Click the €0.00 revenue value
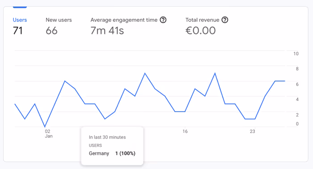Image resolution: width=313 pixels, height=169 pixels. [x=201, y=31]
